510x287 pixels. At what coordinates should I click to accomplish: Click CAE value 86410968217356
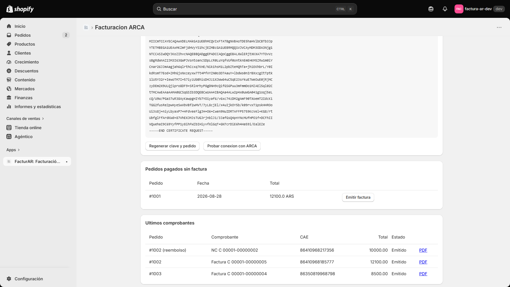click(x=317, y=250)
